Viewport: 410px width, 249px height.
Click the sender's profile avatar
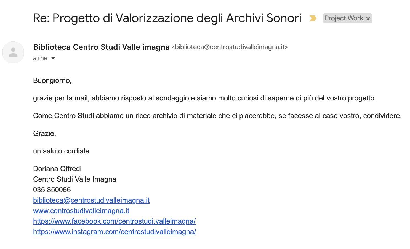point(13,52)
